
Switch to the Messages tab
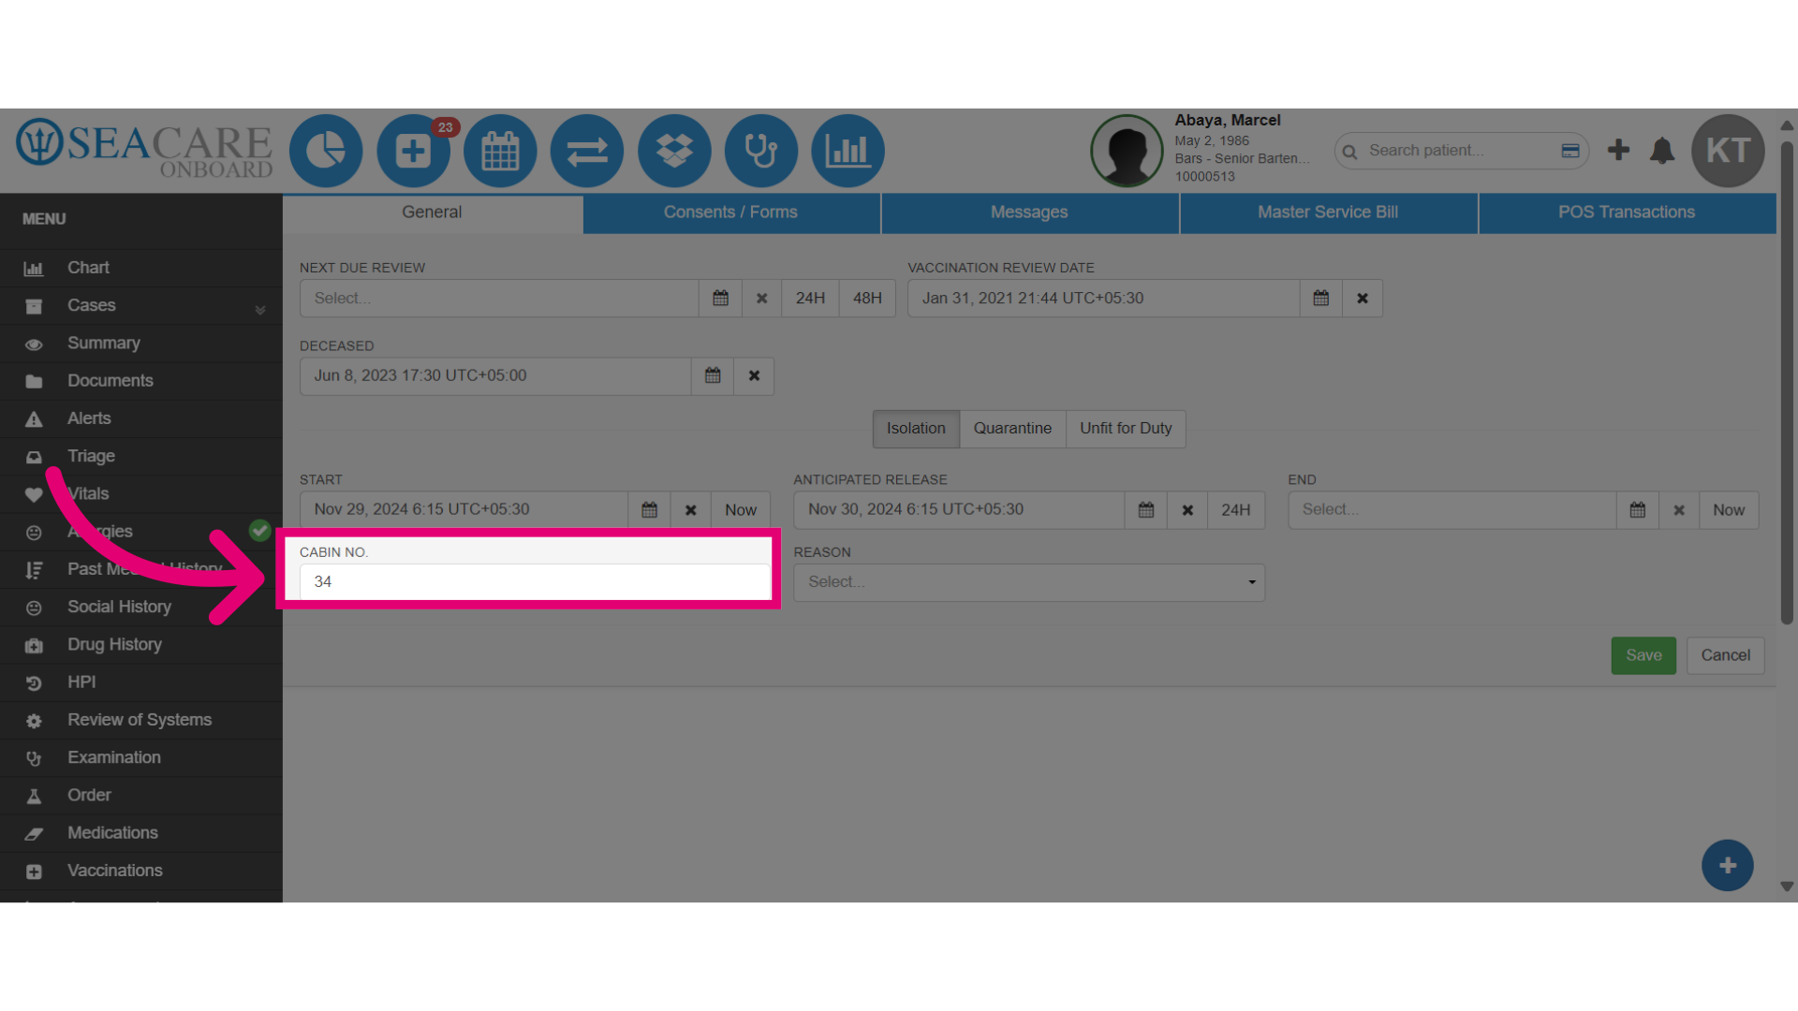[1029, 212]
